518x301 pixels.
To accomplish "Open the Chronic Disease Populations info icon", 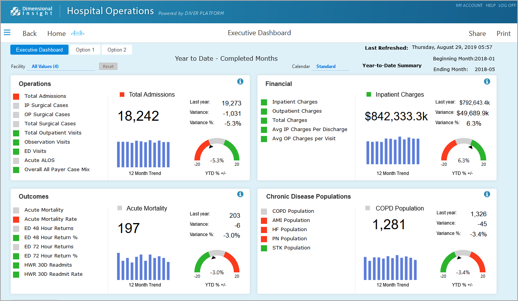I will [487, 194].
